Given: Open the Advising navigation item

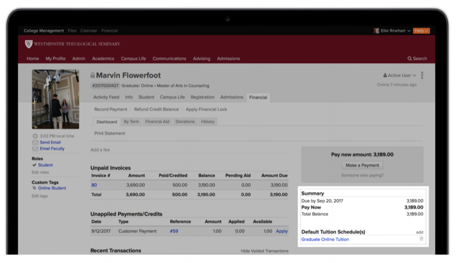Looking at the screenshot, I should (x=202, y=59).
